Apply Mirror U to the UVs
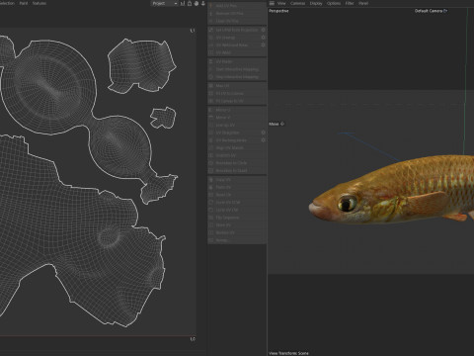Screen dimensions: 474x356 pyautogui.click(x=237, y=110)
